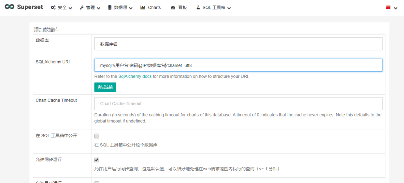Viewport: 404px width, 183px height.
Task: Click the Chart Cache Timeout row label
Action: [56, 100]
